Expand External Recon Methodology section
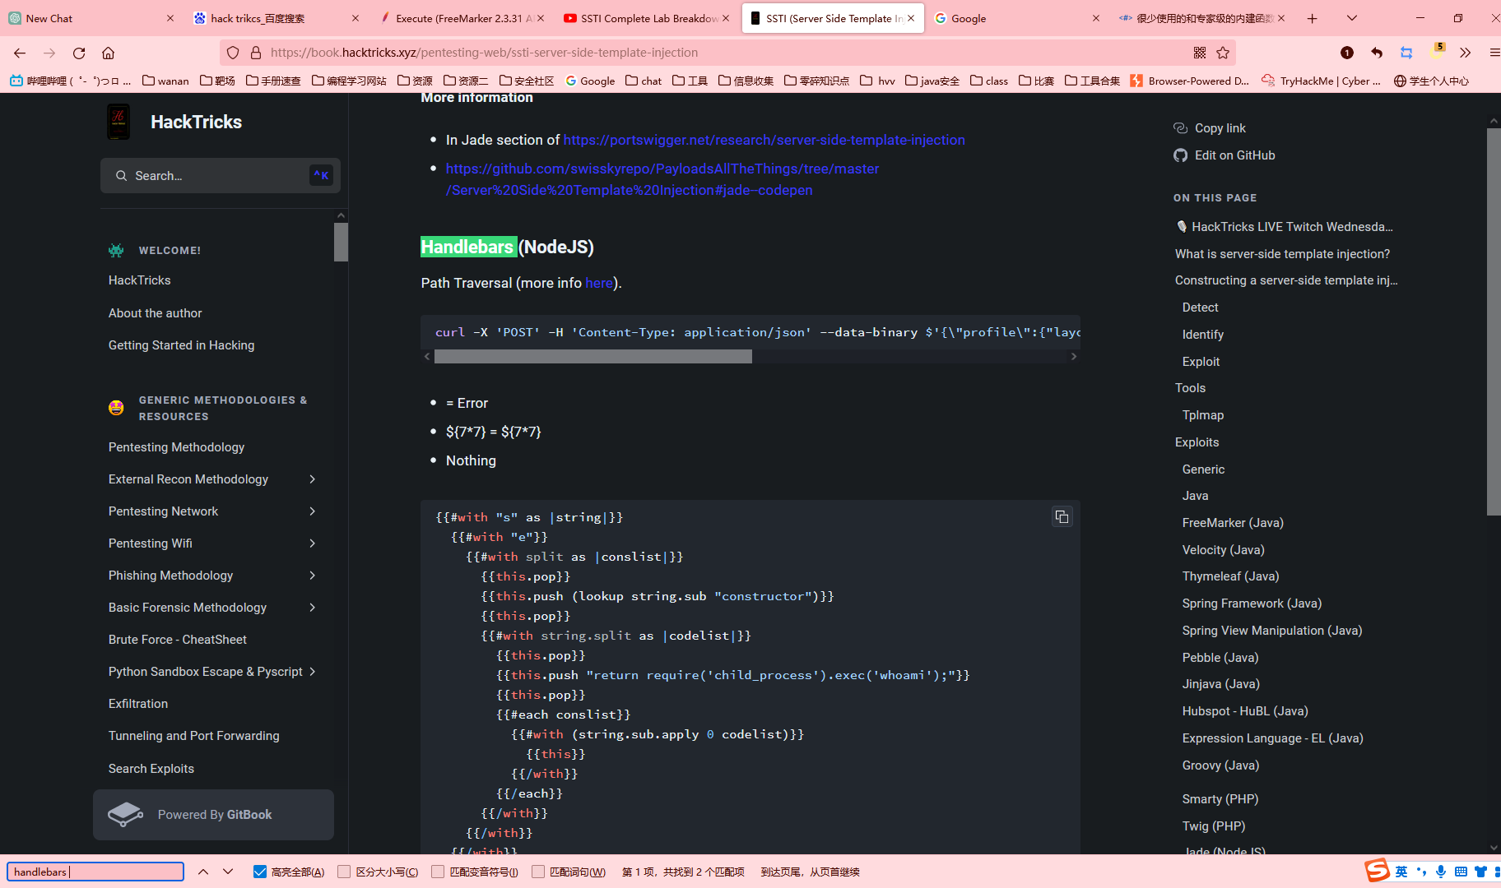This screenshot has width=1501, height=888. (313, 479)
